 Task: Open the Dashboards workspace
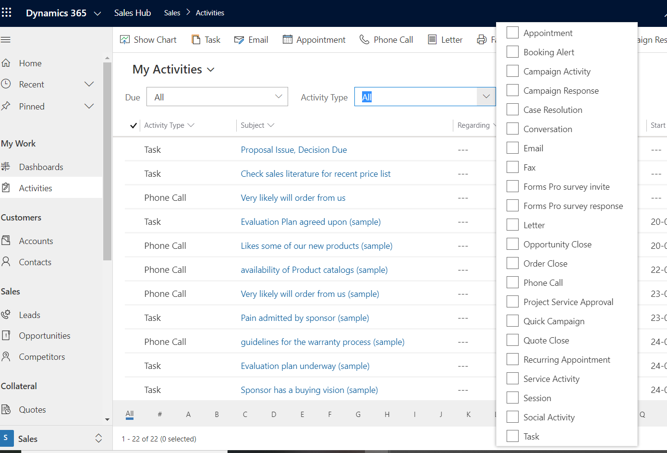(41, 167)
